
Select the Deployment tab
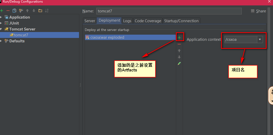click(x=109, y=20)
